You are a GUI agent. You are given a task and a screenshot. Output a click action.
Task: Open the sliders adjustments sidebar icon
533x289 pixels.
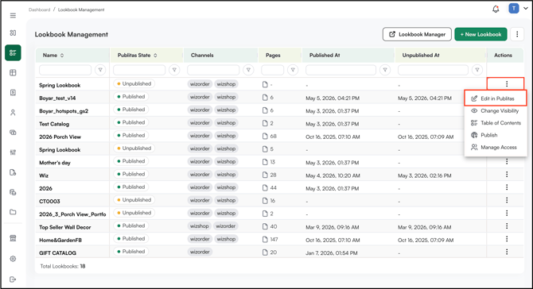coord(13,152)
